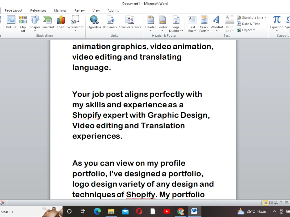Open the Add-Ins tab
Image resolution: width=290 pixels, height=217 pixels.
click(113, 10)
